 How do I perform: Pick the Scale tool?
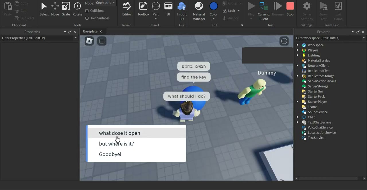(66, 9)
